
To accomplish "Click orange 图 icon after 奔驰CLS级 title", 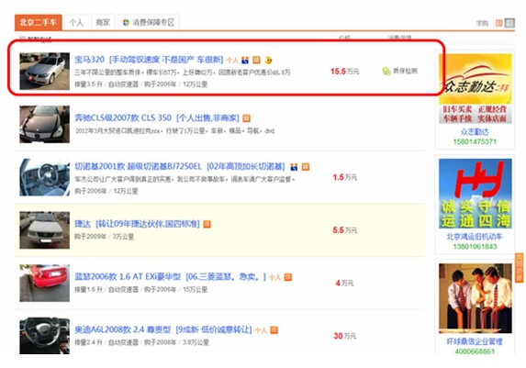I will [247, 118].
